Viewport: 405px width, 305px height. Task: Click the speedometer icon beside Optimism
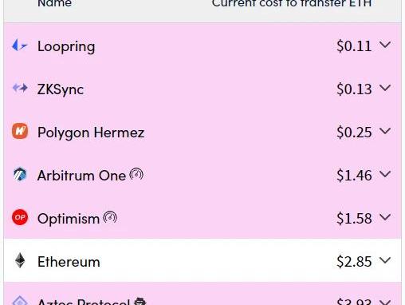[110, 217]
